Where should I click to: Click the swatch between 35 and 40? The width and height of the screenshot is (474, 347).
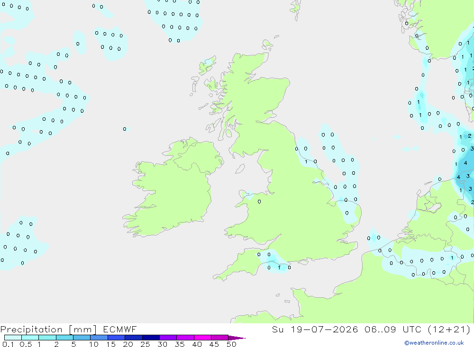pos(185,338)
